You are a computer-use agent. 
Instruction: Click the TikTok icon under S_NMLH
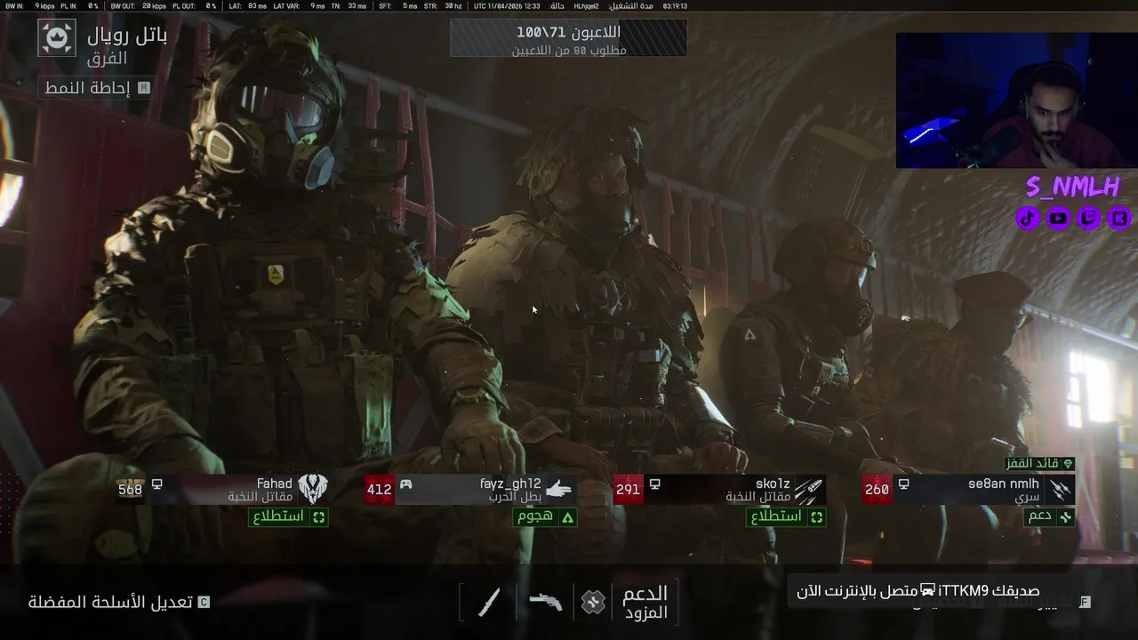(x=1028, y=217)
